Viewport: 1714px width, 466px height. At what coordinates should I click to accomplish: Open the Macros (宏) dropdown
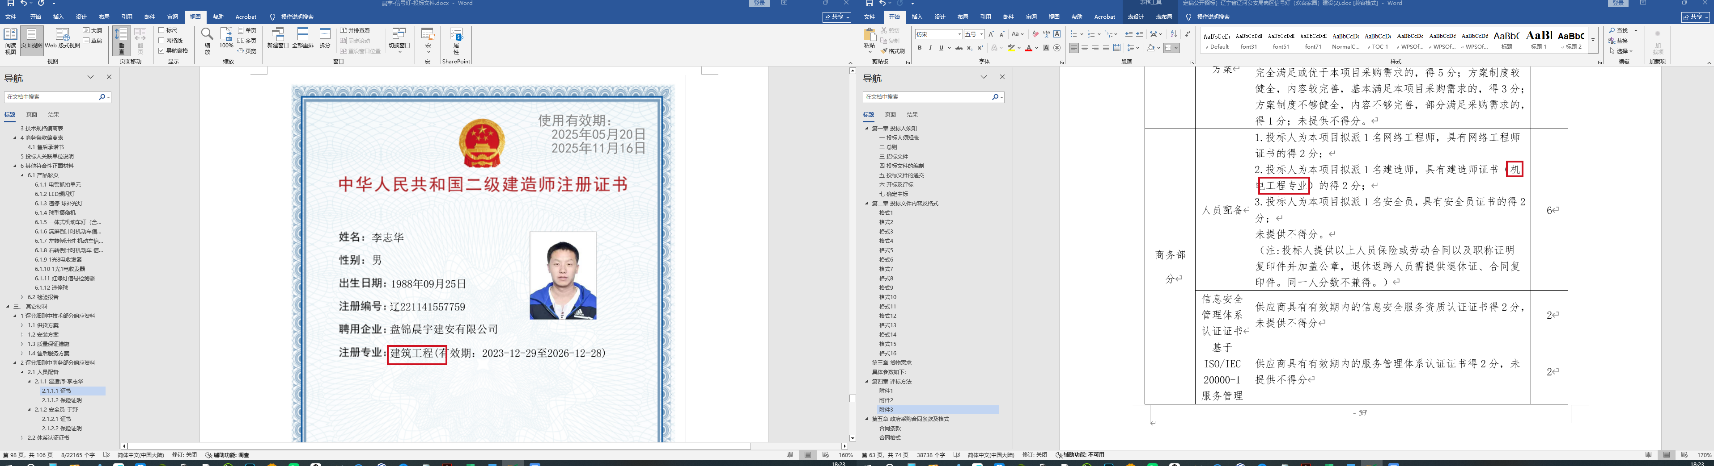(428, 41)
